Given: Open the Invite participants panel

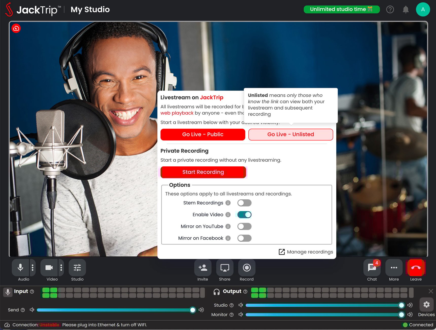Looking at the screenshot, I should pos(203,268).
